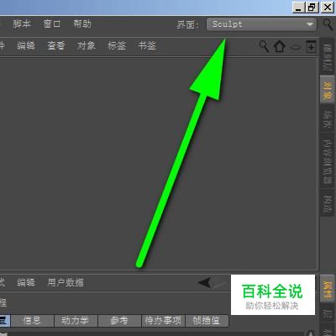Open the 对象 menu in the object manager
The width and height of the screenshot is (336, 336).
87,45
